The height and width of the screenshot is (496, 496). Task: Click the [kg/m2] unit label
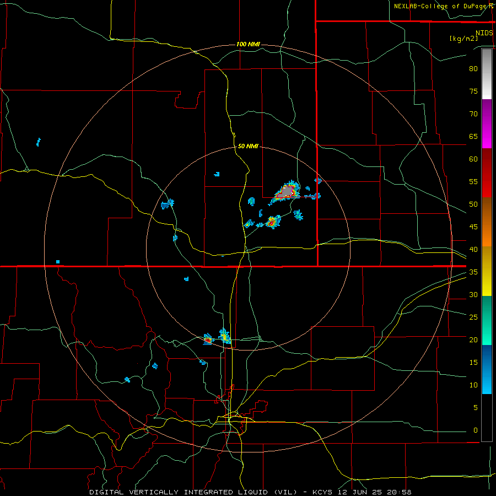coord(463,39)
